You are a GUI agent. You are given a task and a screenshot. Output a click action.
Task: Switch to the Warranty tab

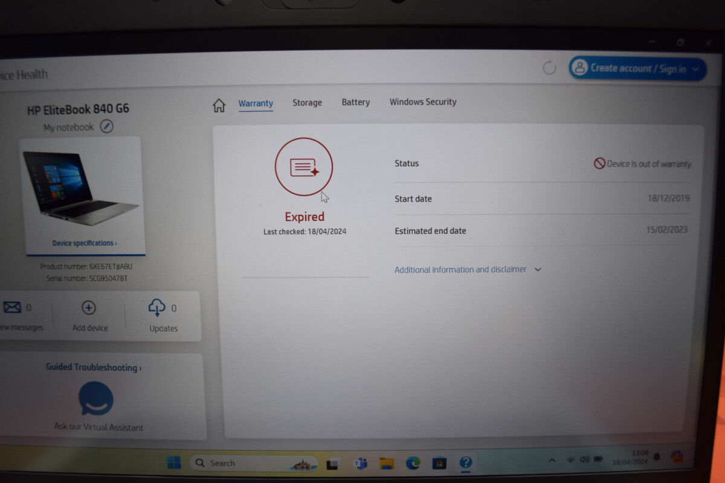click(256, 103)
